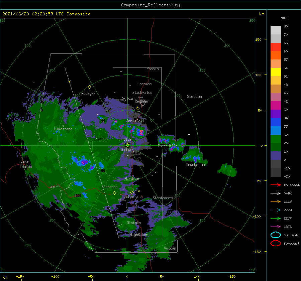Pick the purple 39-36 dBZ swatch
This screenshot has width=301, height=281.
point(276,114)
